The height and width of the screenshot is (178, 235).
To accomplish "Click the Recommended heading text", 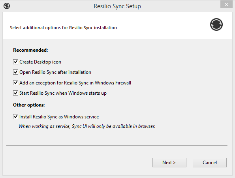I will [30, 50].
